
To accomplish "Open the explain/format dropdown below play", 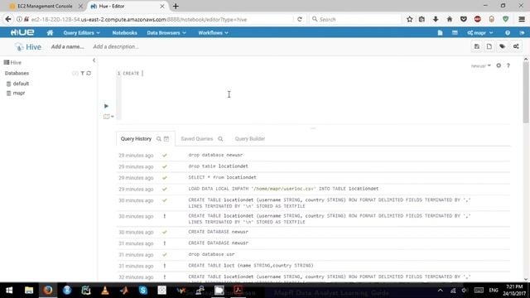I will pos(108,117).
